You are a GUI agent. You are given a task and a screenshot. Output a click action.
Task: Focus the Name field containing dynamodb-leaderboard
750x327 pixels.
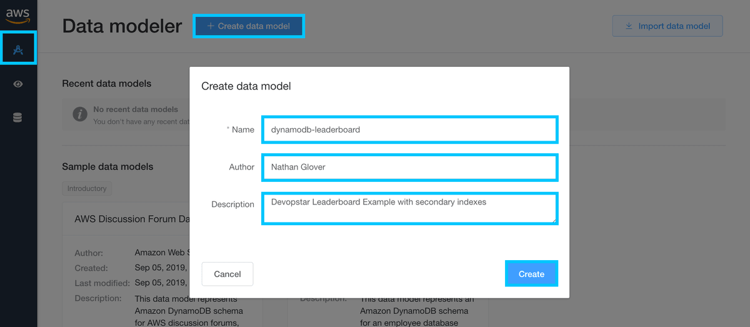pyautogui.click(x=409, y=130)
